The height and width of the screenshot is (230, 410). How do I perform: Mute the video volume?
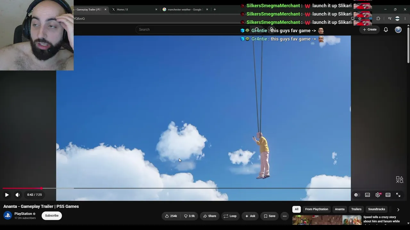click(x=18, y=195)
